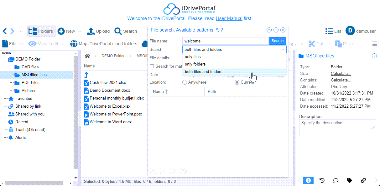Click the link chain icon in details panel
This screenshot has height=186, width=380.
coord(363,180)
